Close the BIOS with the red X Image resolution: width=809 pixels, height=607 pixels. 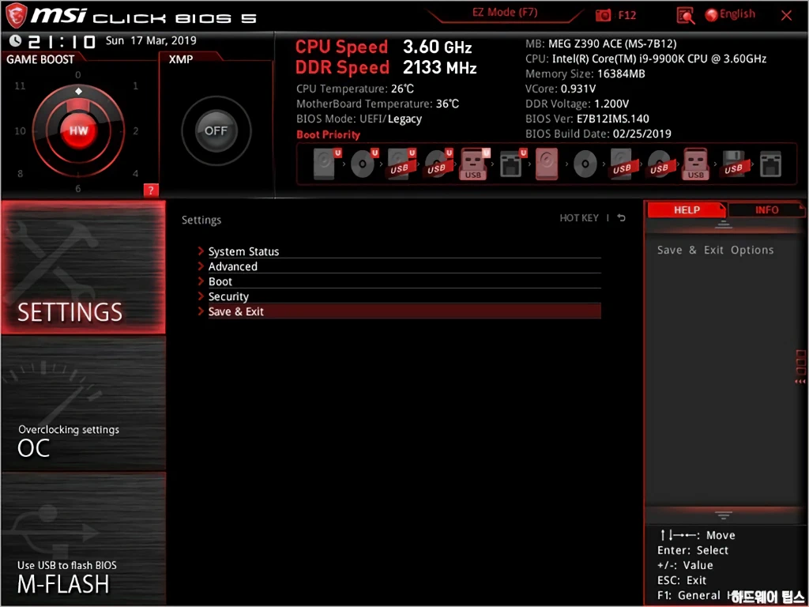click(x=786, y=16)
